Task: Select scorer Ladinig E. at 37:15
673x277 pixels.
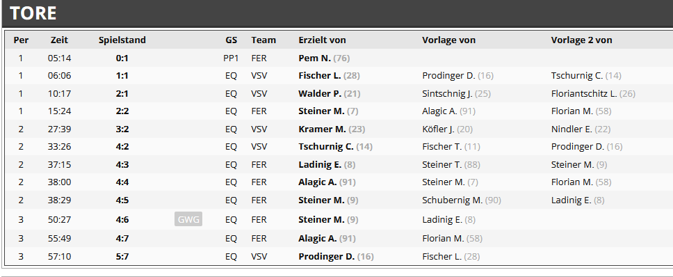Action: click(327, 164)
